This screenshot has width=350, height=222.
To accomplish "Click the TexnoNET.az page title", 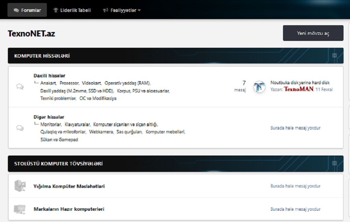I will (31, 33).
